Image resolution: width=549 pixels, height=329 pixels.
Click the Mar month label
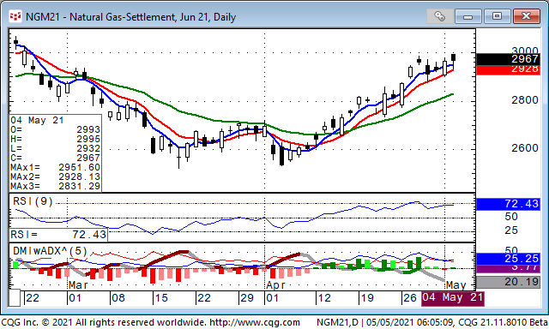[78, 285]
